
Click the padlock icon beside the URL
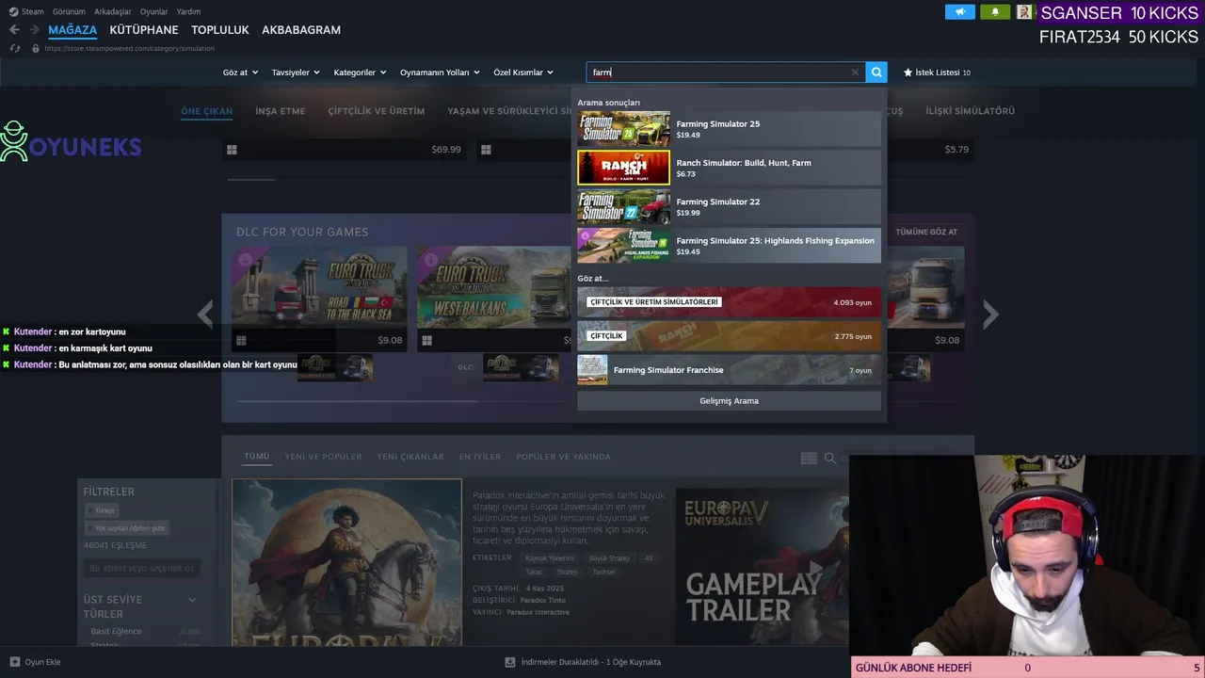coord(36,48)
